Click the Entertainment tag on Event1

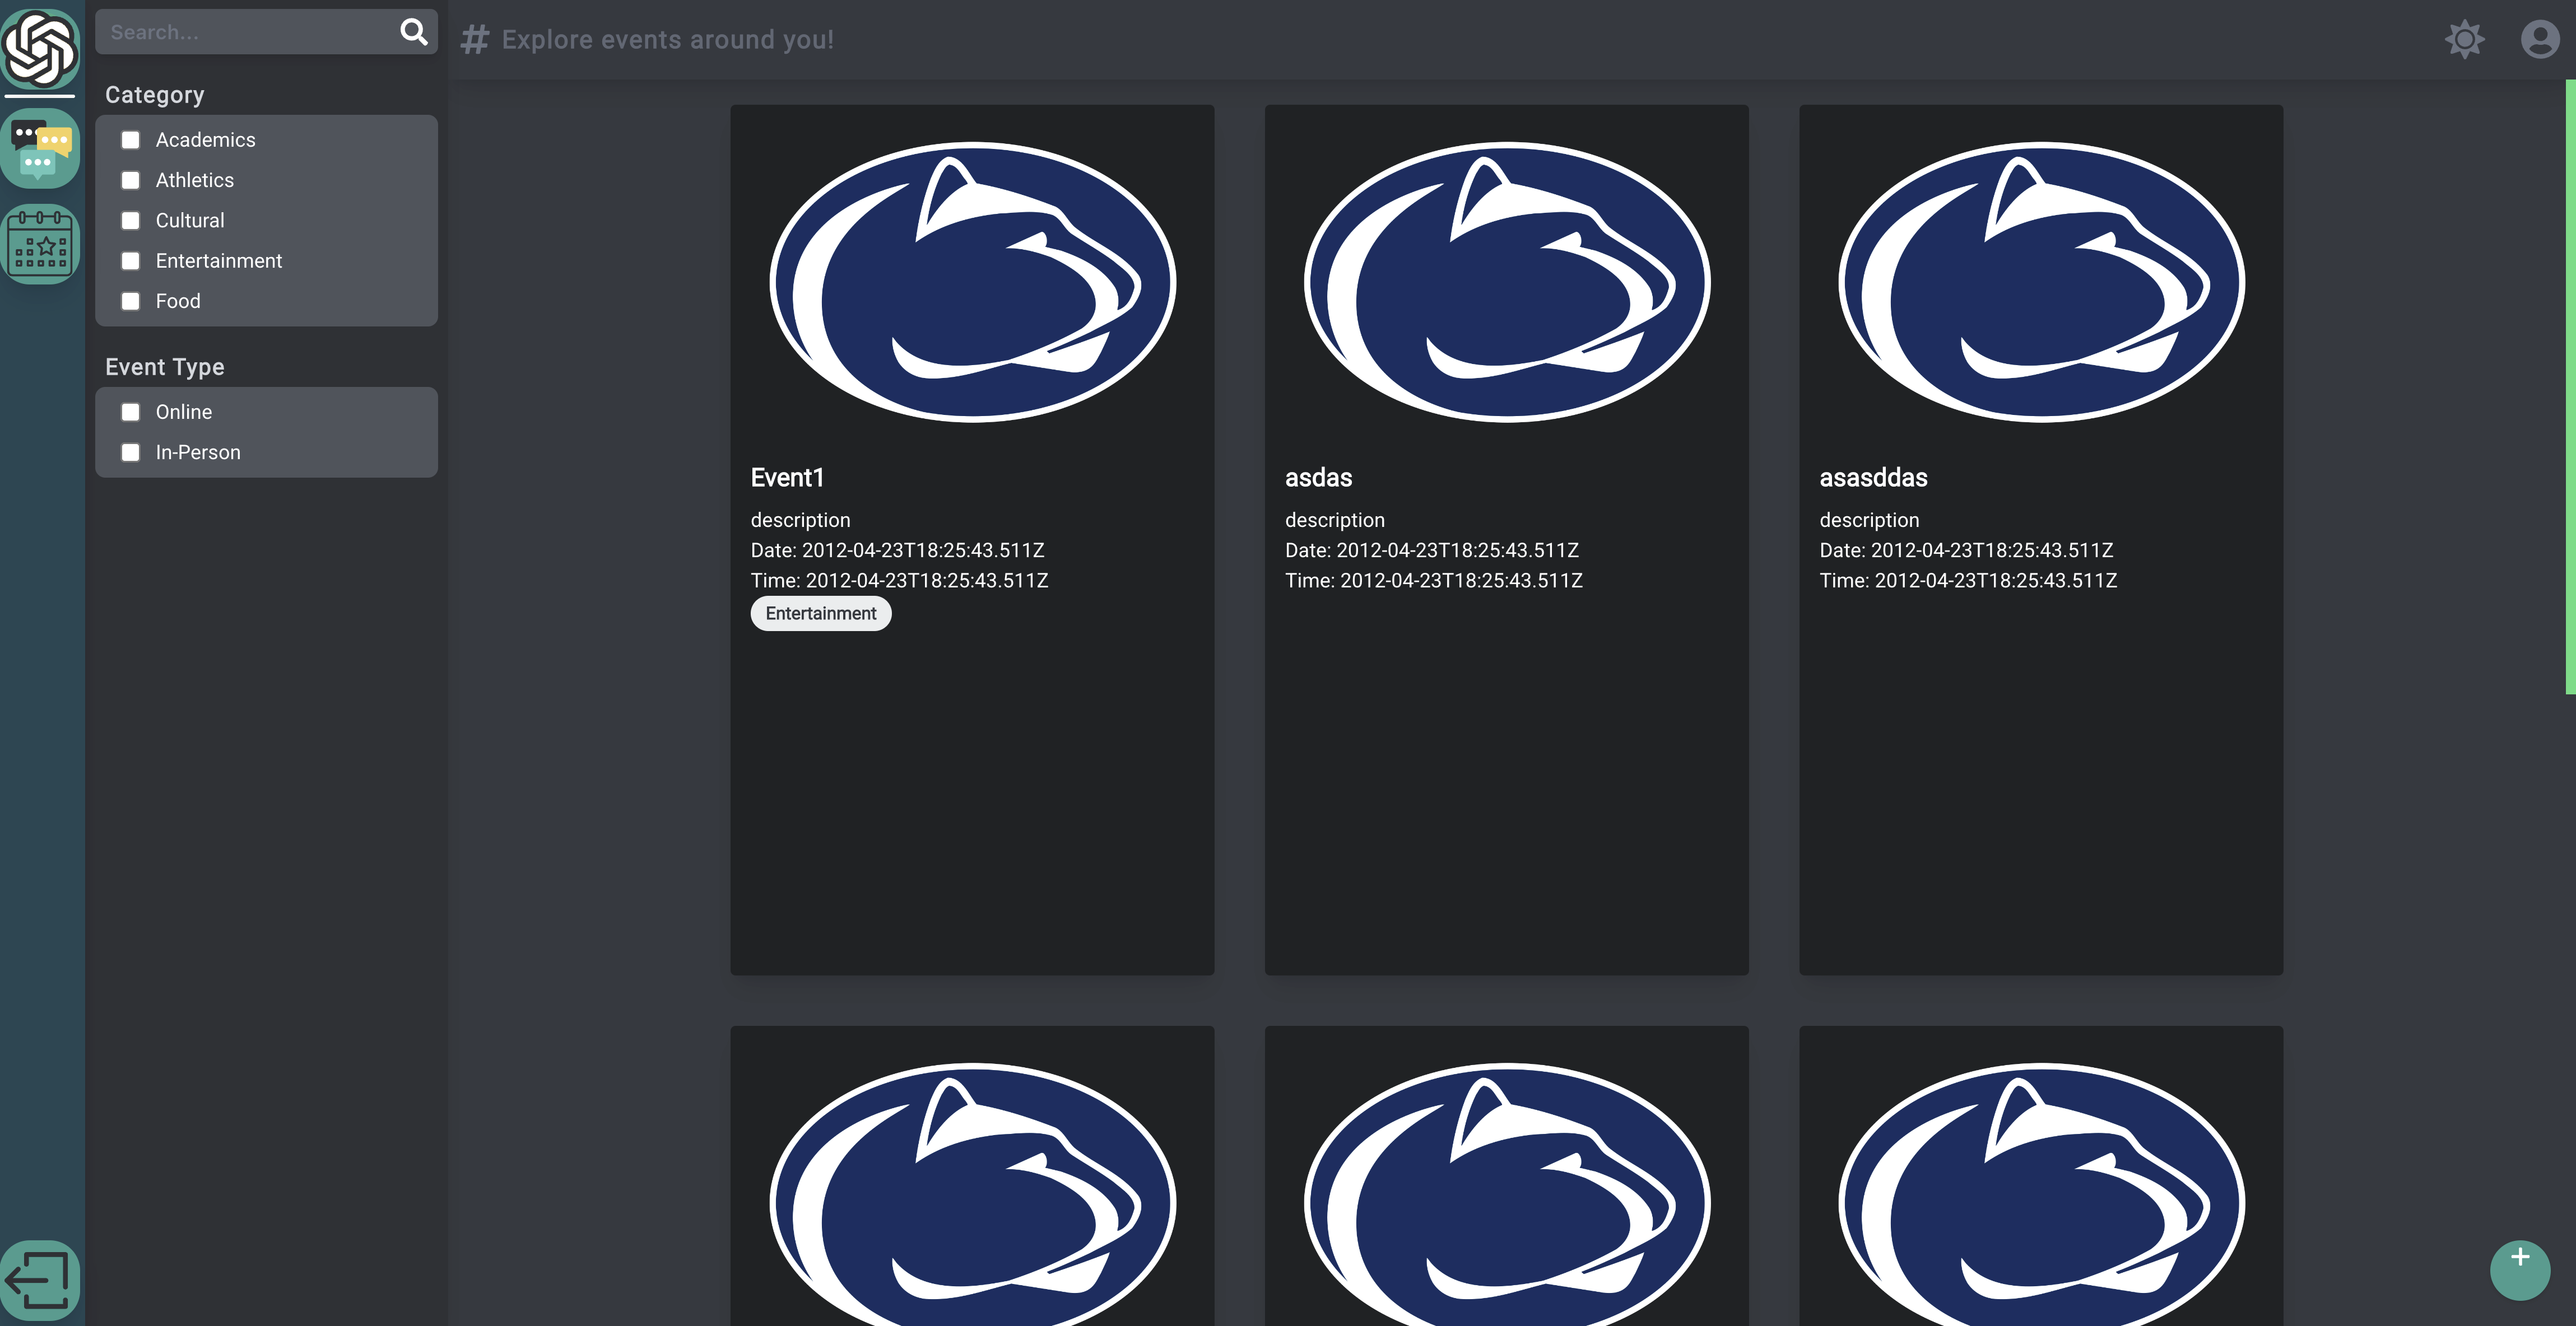[820, 614]
